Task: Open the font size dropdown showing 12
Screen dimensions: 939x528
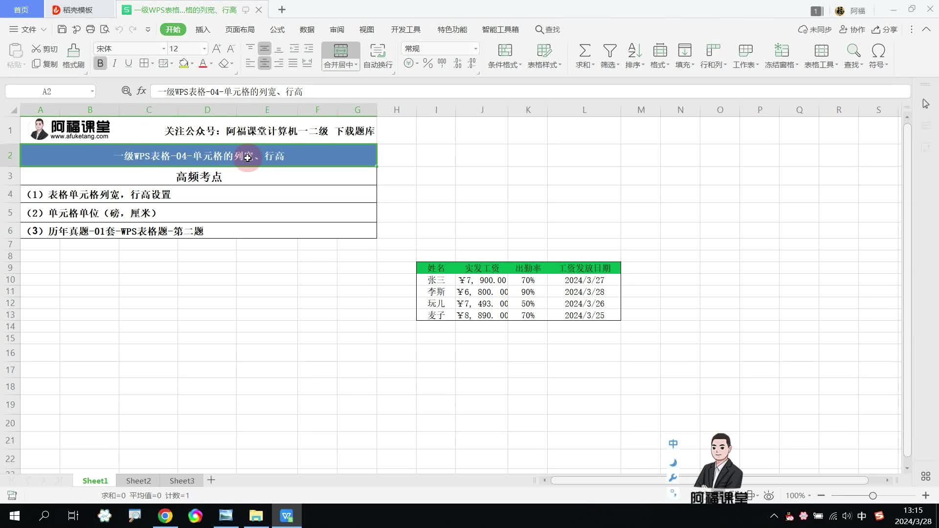Action: point(204,49)
